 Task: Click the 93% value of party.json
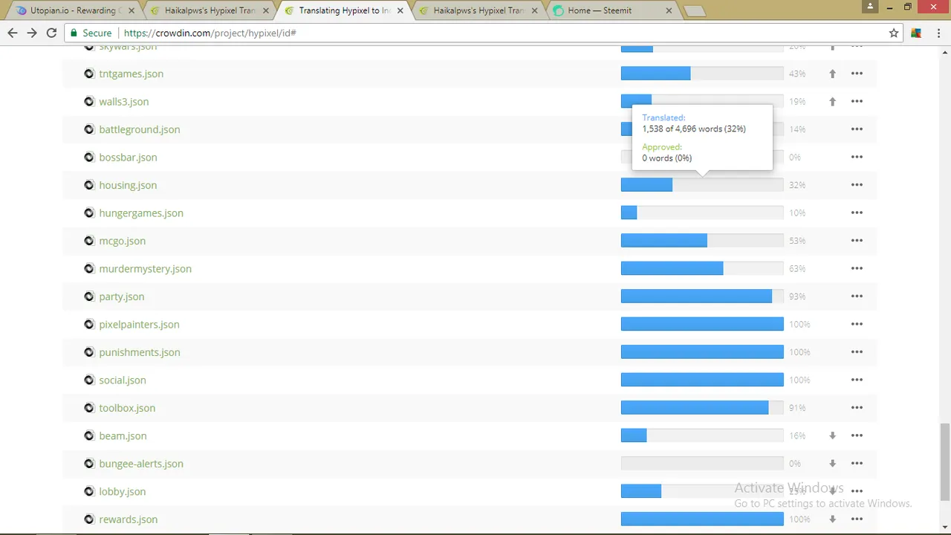coord(797,296)
